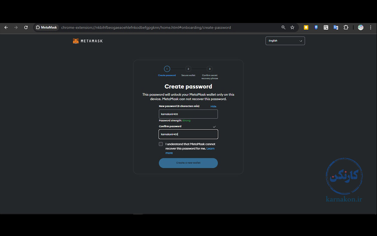Open the Extensions puzzle piece menu
This screenshot has width=377, height=236.
point(346,27)
